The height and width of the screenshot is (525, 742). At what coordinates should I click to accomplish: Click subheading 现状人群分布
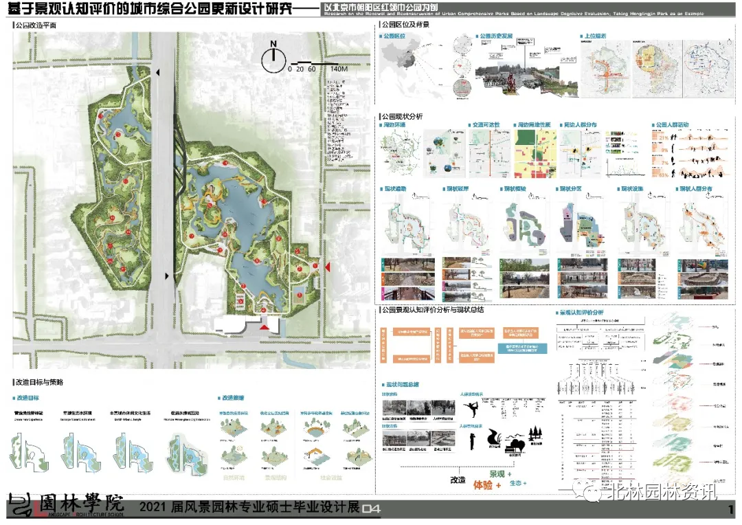tap(695, 189)
